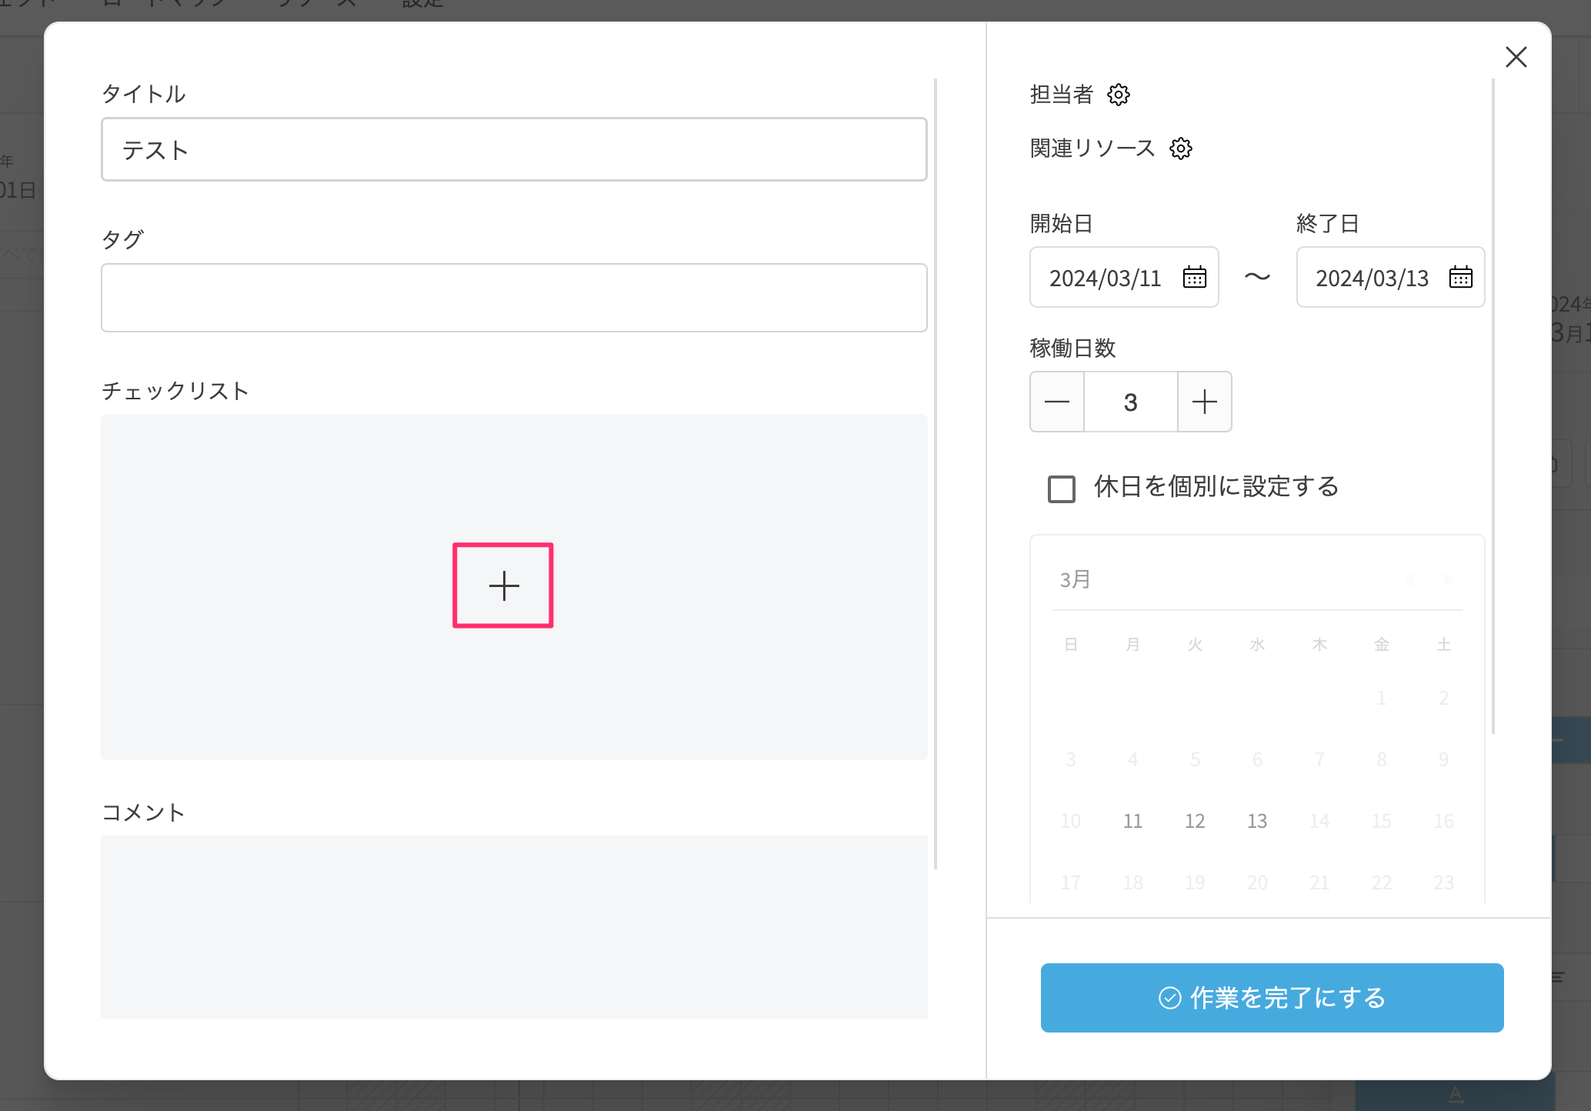This screenshot has width=1591, height=1111.
Task: Click the タグ input field
Action: 513,298
